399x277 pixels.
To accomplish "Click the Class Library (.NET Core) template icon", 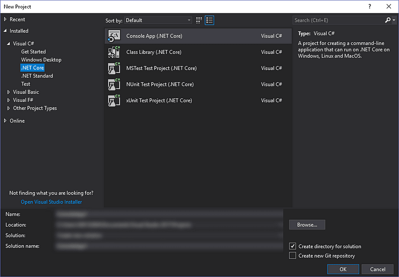I will point(114,52).
